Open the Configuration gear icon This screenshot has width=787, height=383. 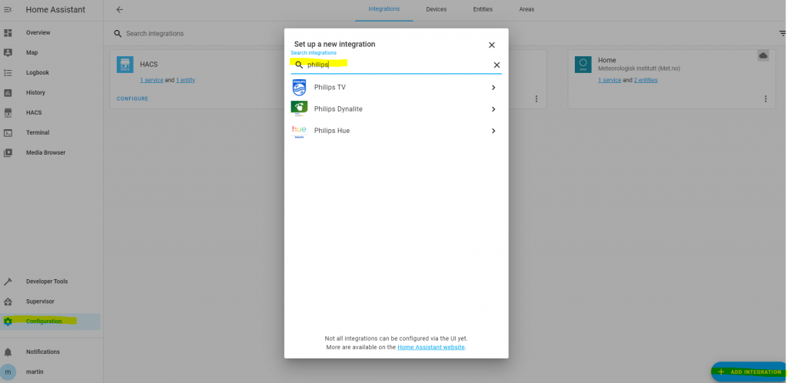tap(8, 321)
